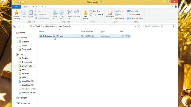
Task: Expand the Properties dropdown arrow
Action: 110,18
